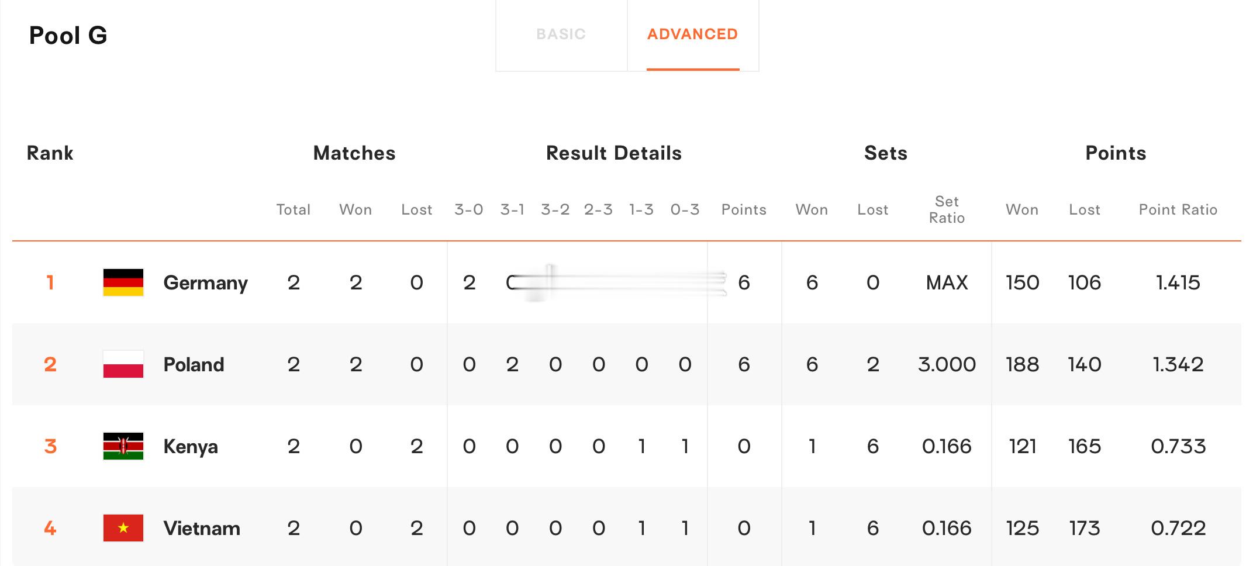Click the Point Ratio column header
Image resolution: width=1246 pixels, height=566 pixels.
(1178, 209)
